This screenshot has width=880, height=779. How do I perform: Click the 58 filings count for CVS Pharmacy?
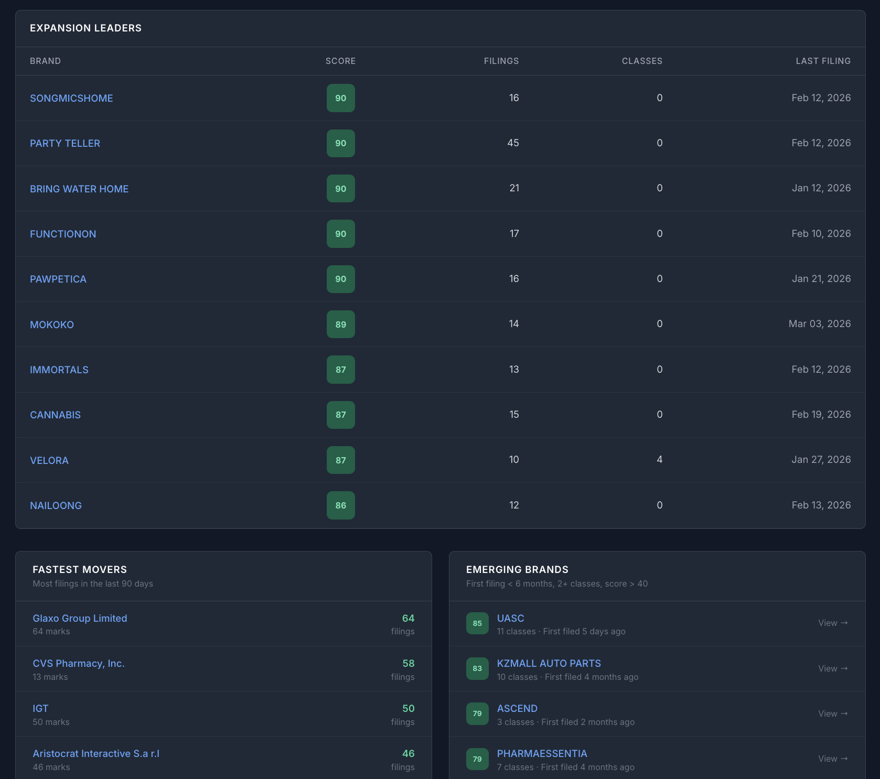tap(408, 663)
